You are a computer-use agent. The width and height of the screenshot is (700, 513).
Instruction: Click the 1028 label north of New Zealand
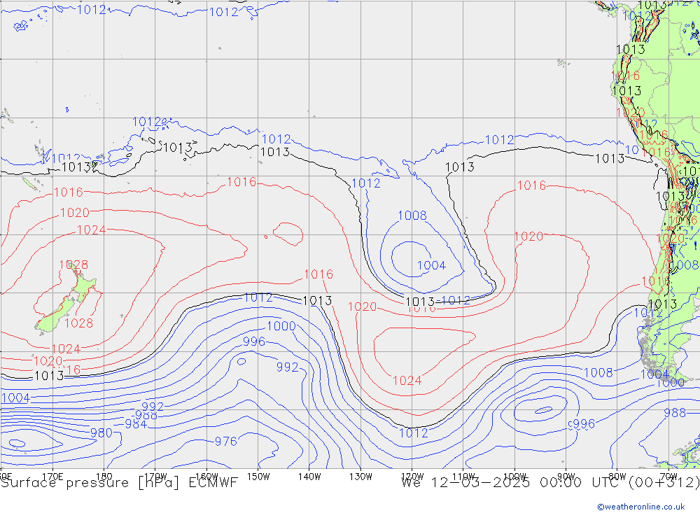tap(73, 265)
